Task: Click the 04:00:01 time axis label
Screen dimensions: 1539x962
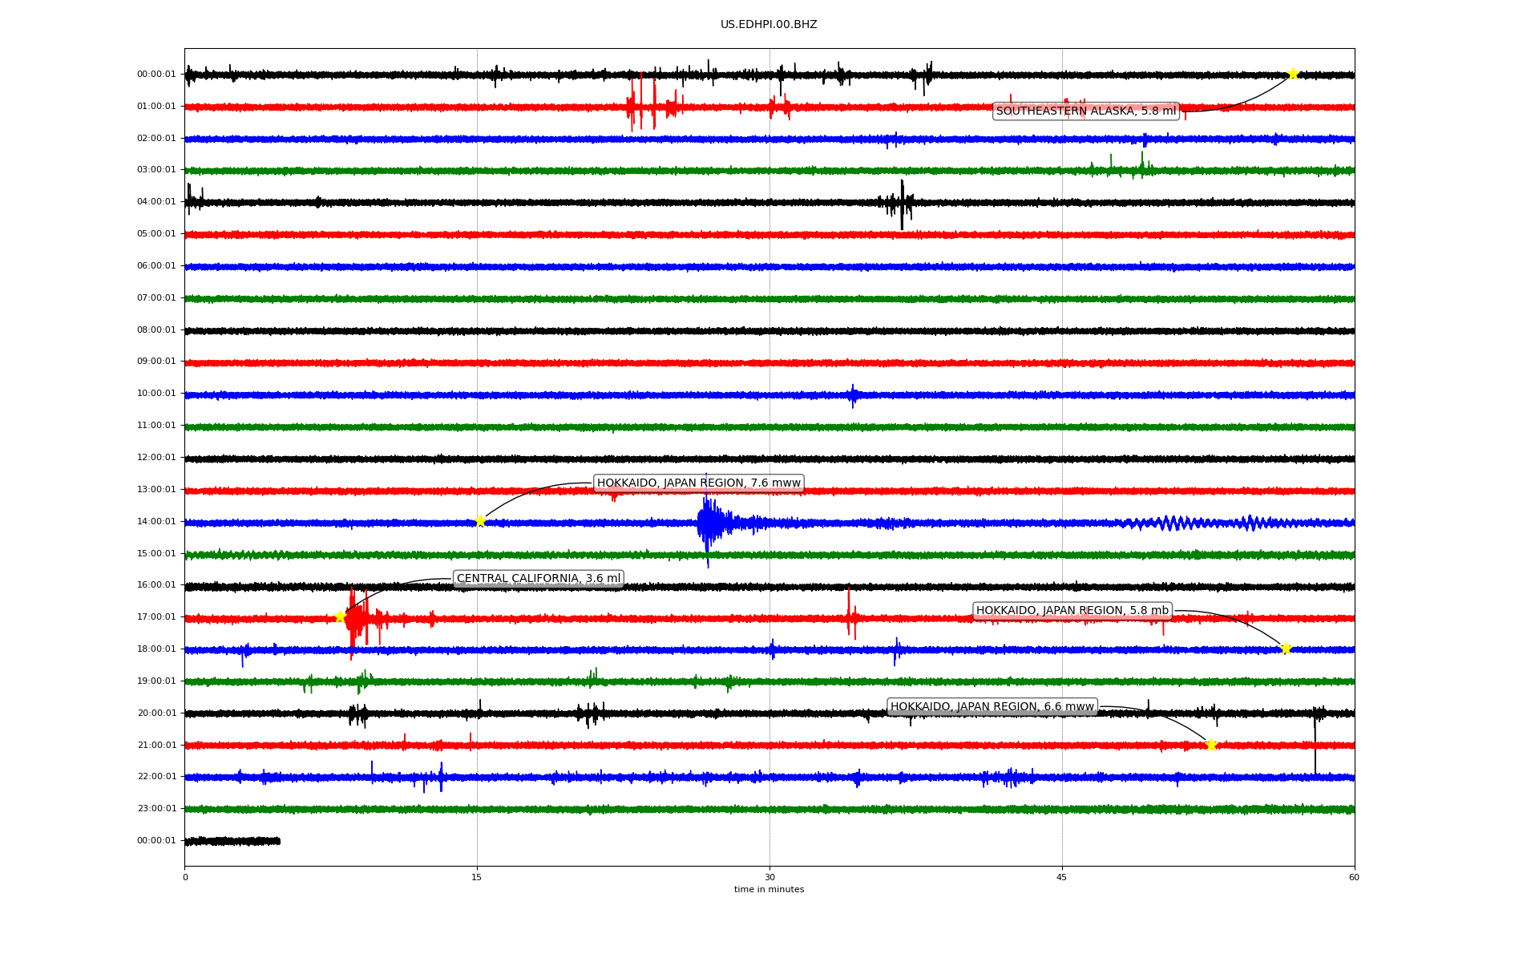Action: (156, 202)
